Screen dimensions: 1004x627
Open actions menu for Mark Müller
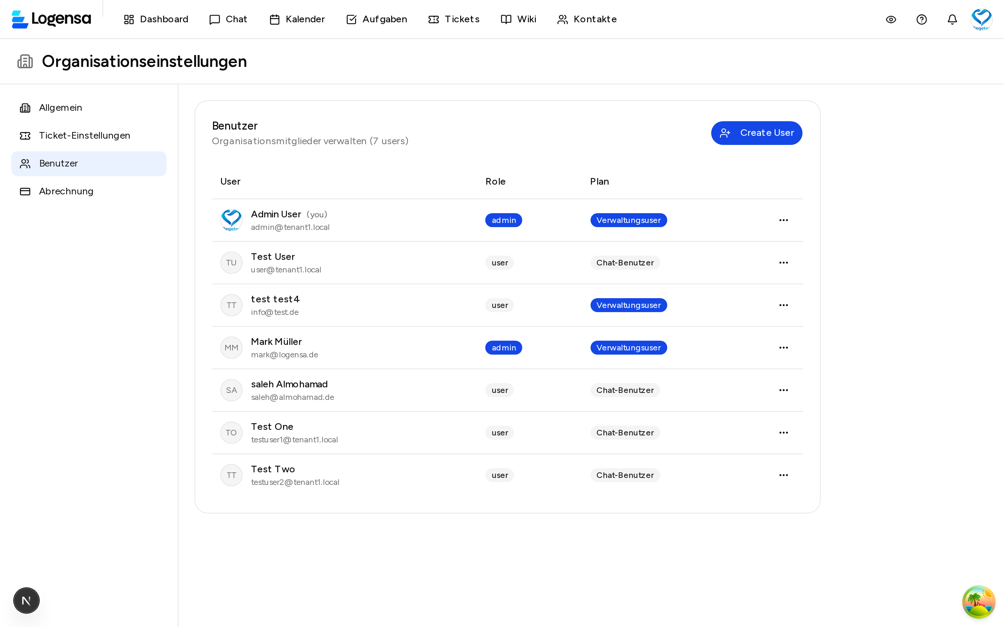[x=783, y=348]
